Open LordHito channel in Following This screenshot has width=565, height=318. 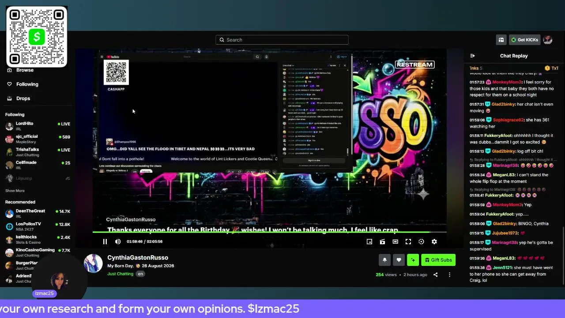[x=38, y=126]
